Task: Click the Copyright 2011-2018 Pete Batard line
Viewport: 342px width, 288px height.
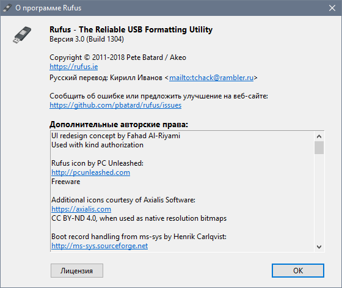Action: 118,57
